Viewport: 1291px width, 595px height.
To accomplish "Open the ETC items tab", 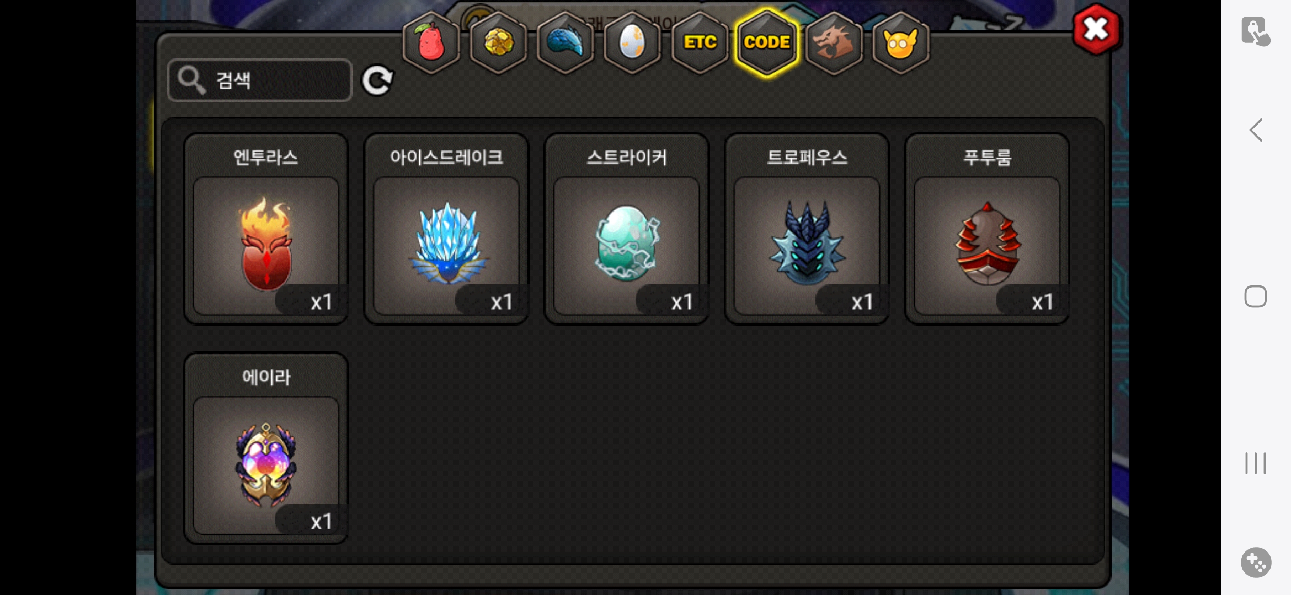I will 700,42.
